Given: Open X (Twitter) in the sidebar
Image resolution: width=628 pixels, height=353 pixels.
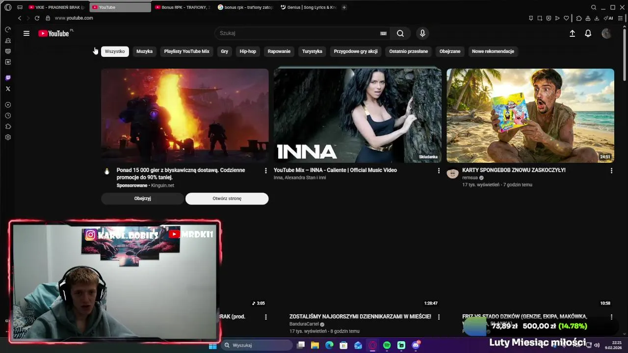Looking at the screenshot, I should tap(8, 89).
